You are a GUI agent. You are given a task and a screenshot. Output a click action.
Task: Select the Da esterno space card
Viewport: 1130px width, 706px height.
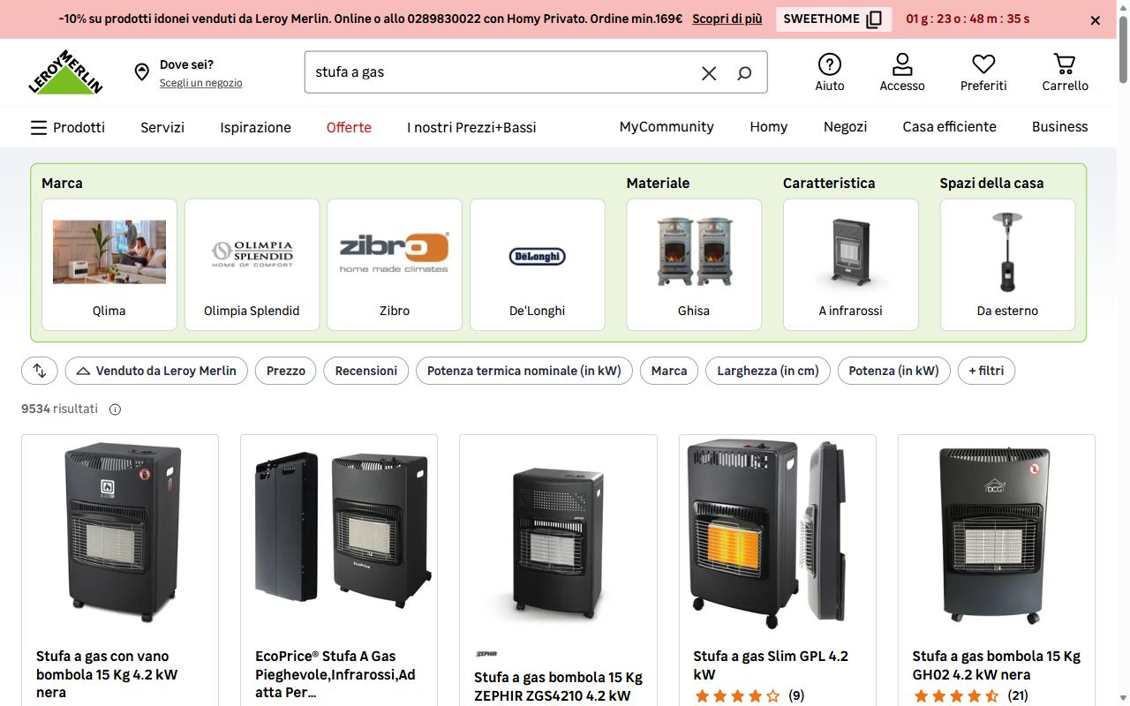coord(1007,265)
